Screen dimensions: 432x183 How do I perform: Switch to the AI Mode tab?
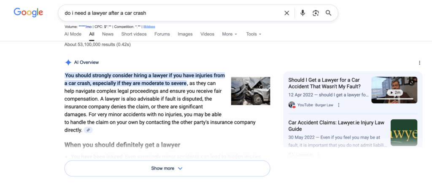(x=73, y=34)
